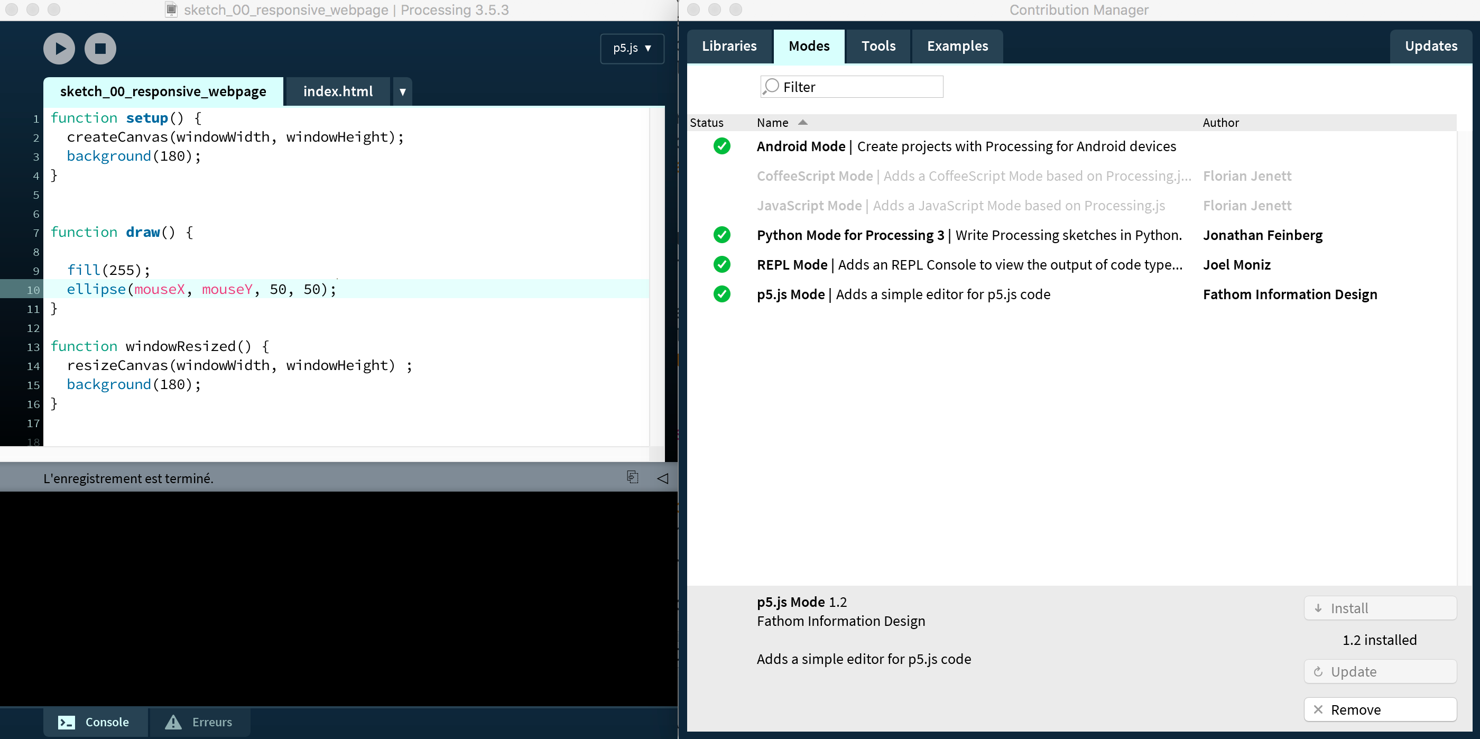Collapse the console with the triangle icon
The width and height of the screenshot is (1480, 739).
click(662, 478)
